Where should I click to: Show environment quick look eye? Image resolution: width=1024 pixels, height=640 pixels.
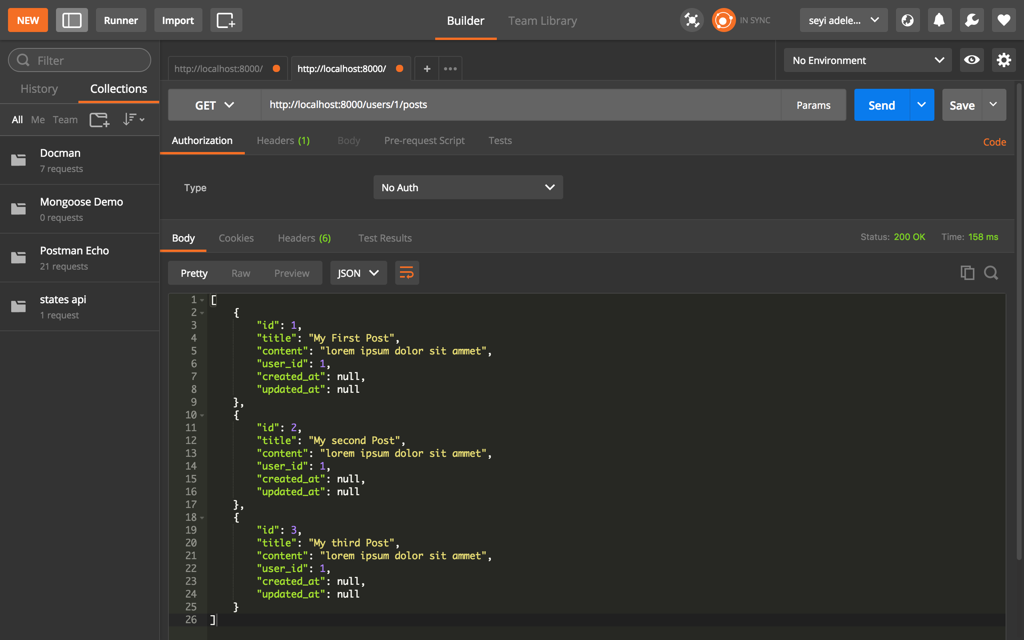[x=972, y=60]
